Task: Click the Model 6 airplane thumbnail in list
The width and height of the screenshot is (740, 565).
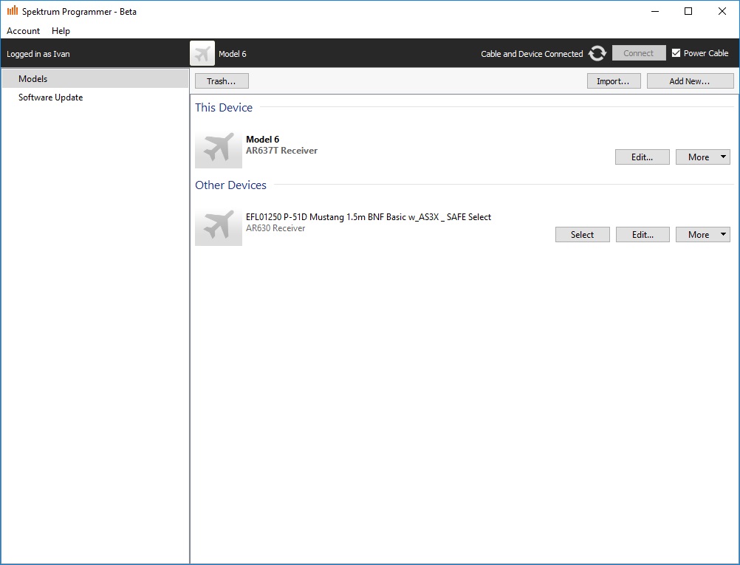Action: click(x=218, y=150)
